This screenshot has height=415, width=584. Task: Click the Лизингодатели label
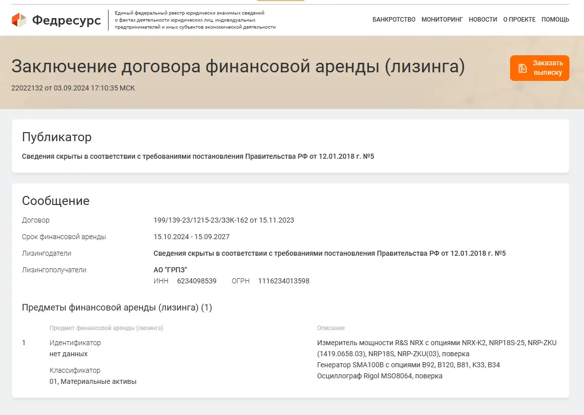coord(47,253)
